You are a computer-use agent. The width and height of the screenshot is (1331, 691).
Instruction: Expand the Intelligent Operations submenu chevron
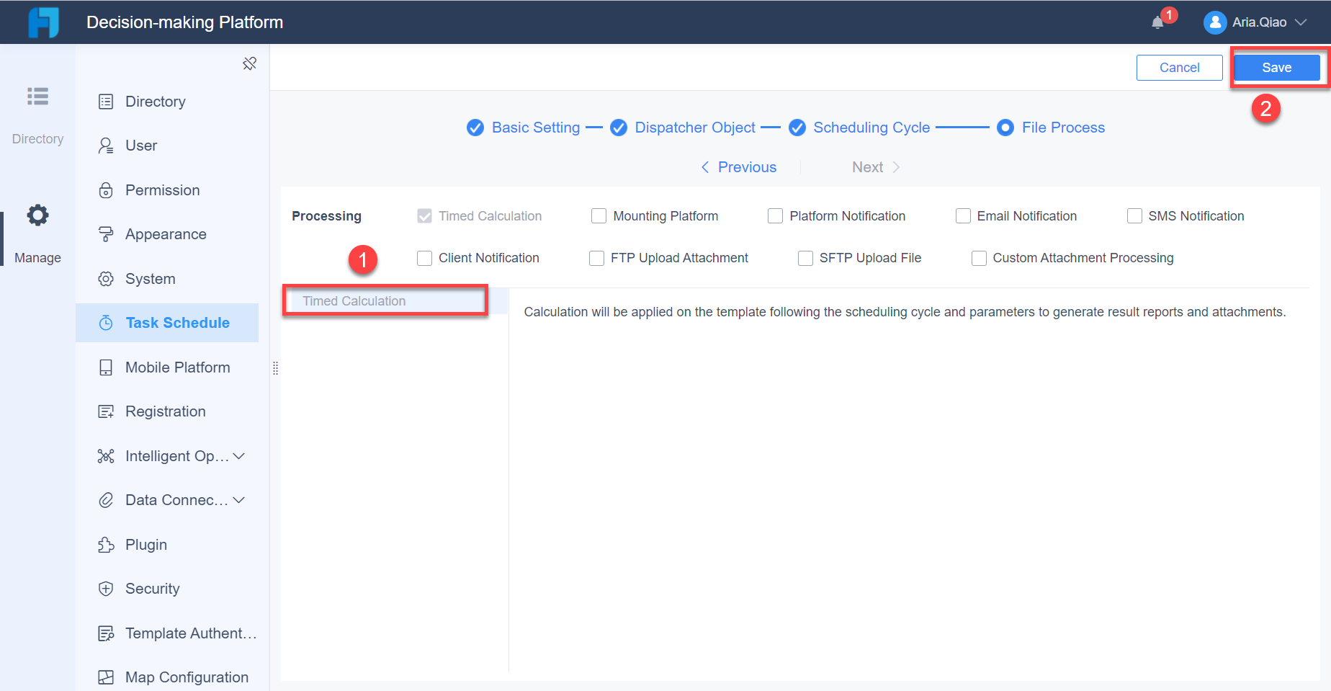coord(239,456)
